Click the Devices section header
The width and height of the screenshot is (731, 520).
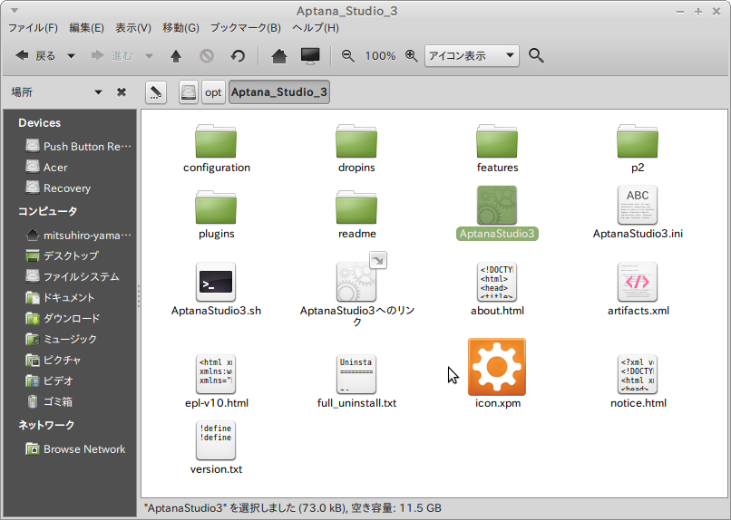40,123
